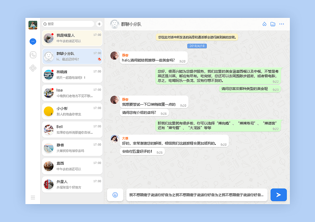Click the red unread dot on 林晓峰
The height and width of the screenshot is (222, 315).
[x=53, y=70]
